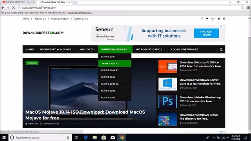
Task: Click Import bookmarks now link
Action: [x=80, y=13]
